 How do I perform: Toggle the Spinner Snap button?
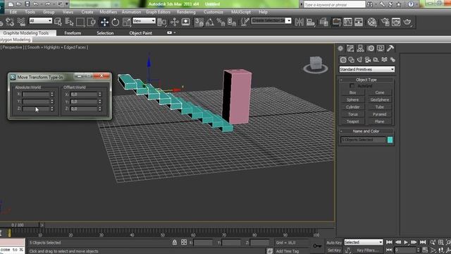pos(232,22)
